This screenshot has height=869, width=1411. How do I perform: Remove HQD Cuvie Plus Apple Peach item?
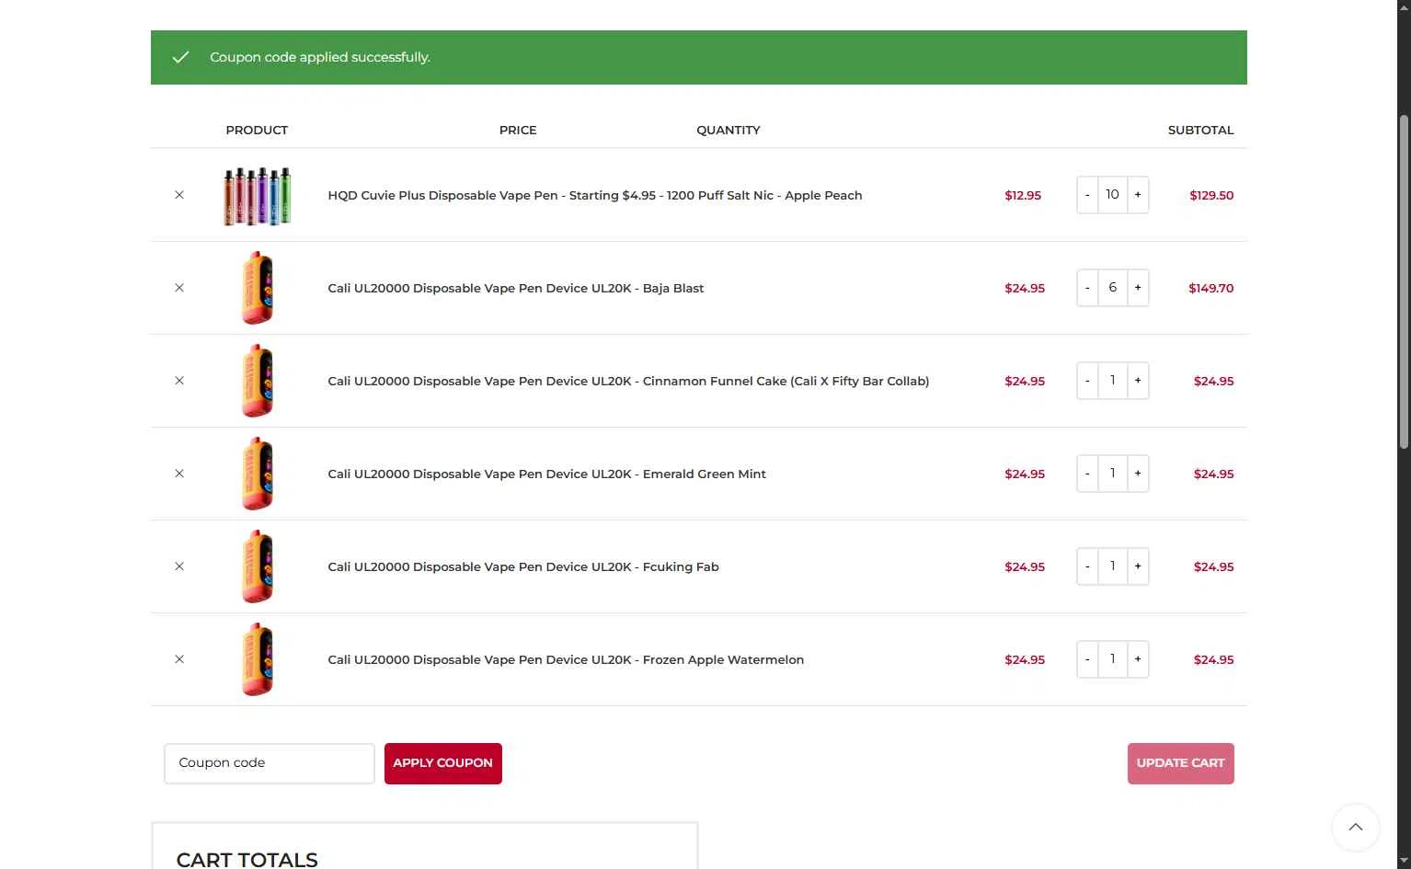179,195
